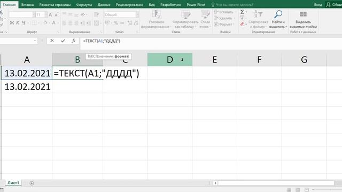Align cell text to the right
This screenshot has width=342, height=192.
point(76,23)
